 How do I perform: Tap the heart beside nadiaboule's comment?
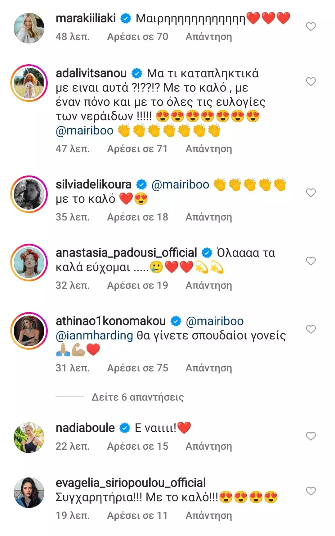click(311, 436)
